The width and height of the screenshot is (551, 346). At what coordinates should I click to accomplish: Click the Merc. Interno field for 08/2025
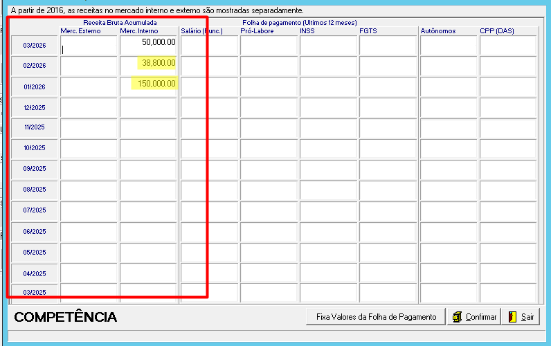[x=148, y=190]
